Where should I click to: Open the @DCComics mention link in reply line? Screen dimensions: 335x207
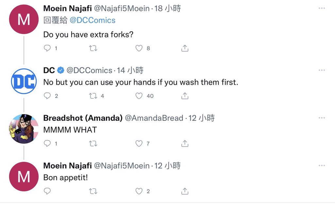tap(93, 20)
